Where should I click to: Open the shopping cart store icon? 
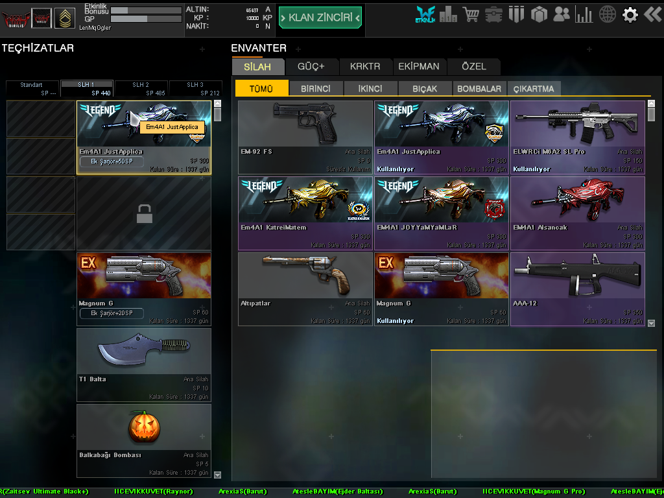pos(471,15)
